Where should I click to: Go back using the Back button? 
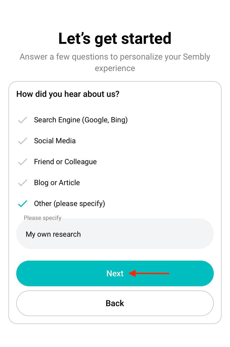click(115, 303)
